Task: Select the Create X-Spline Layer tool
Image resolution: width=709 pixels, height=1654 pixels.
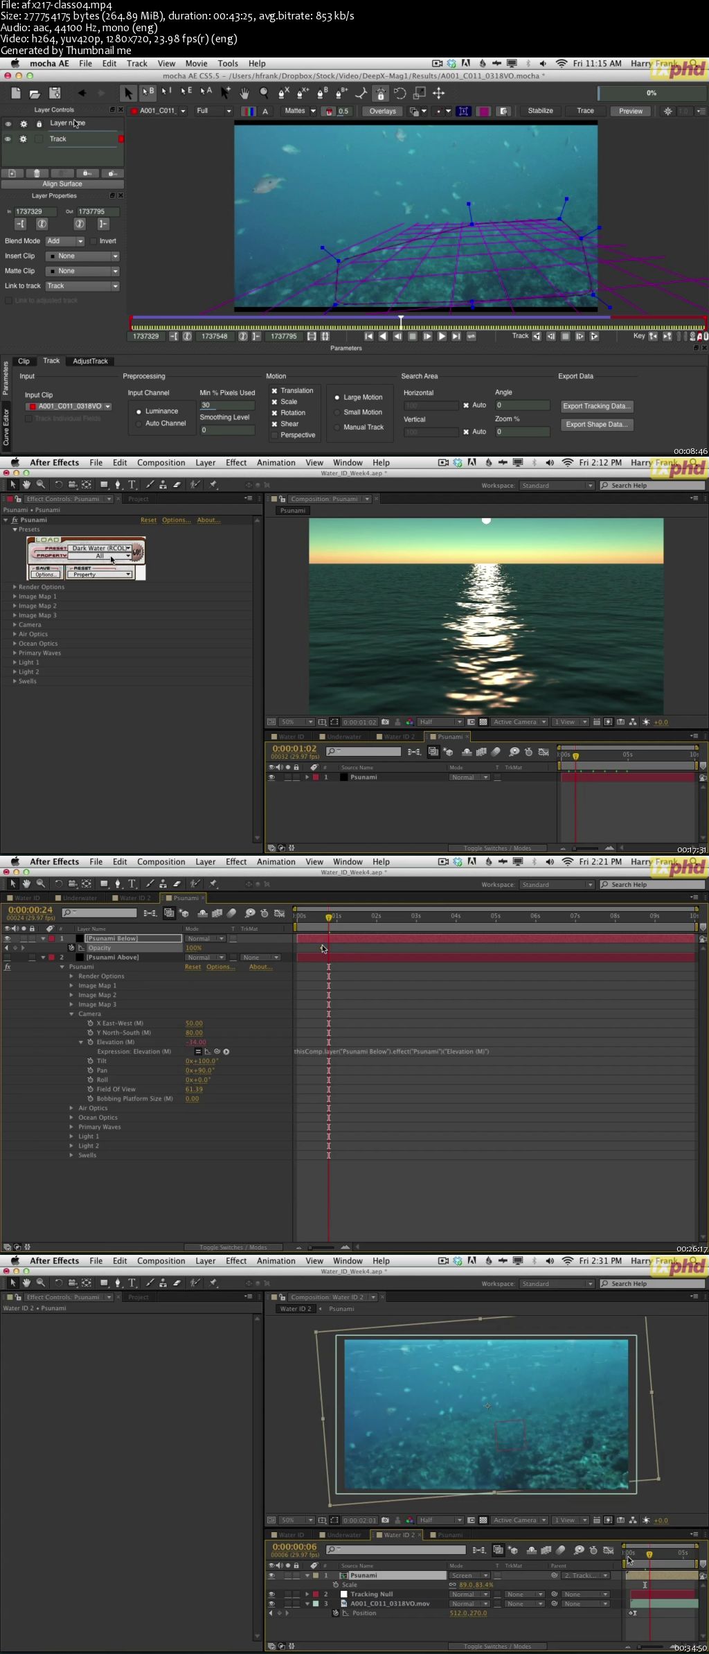Action: pos(283,93)
